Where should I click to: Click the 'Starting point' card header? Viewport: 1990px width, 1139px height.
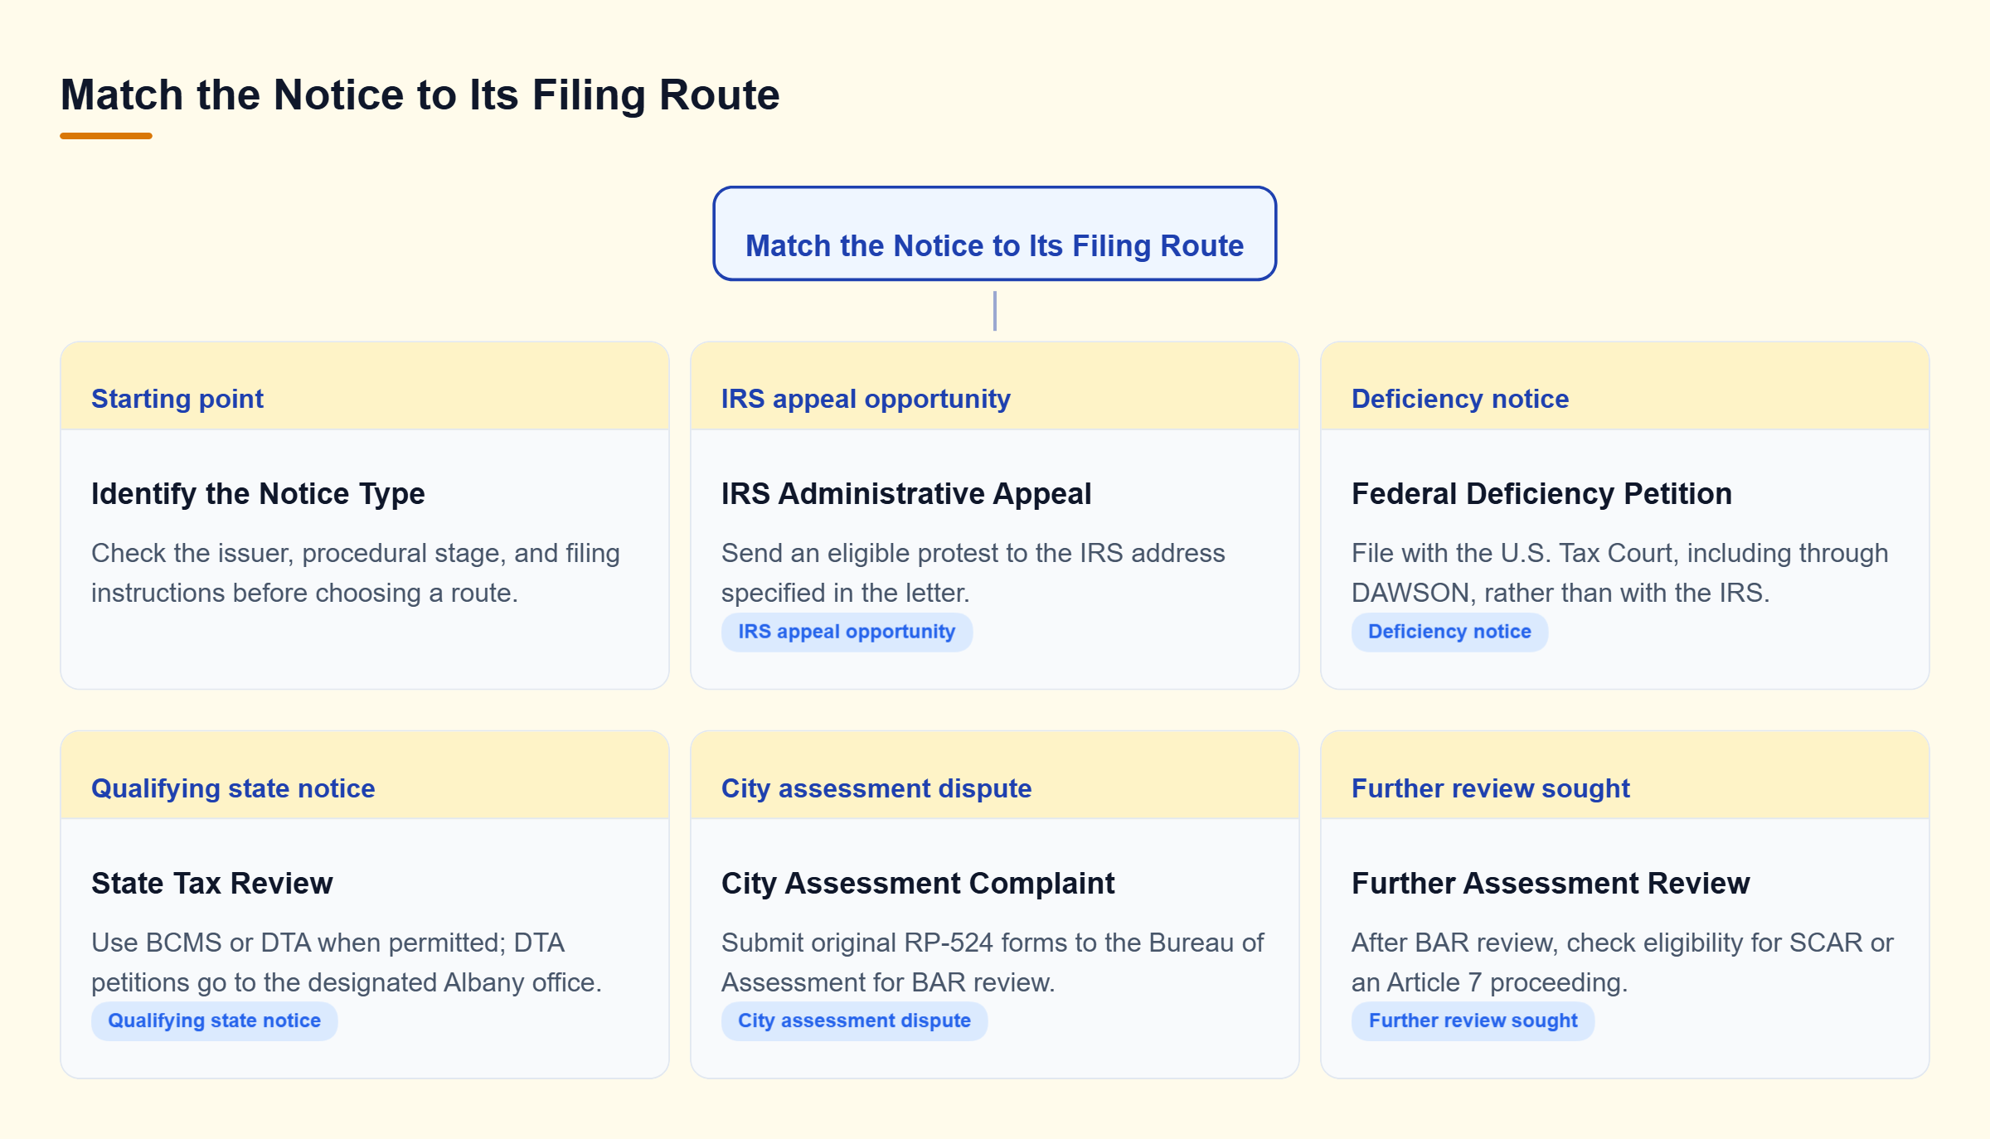click(x=365, y=386)
